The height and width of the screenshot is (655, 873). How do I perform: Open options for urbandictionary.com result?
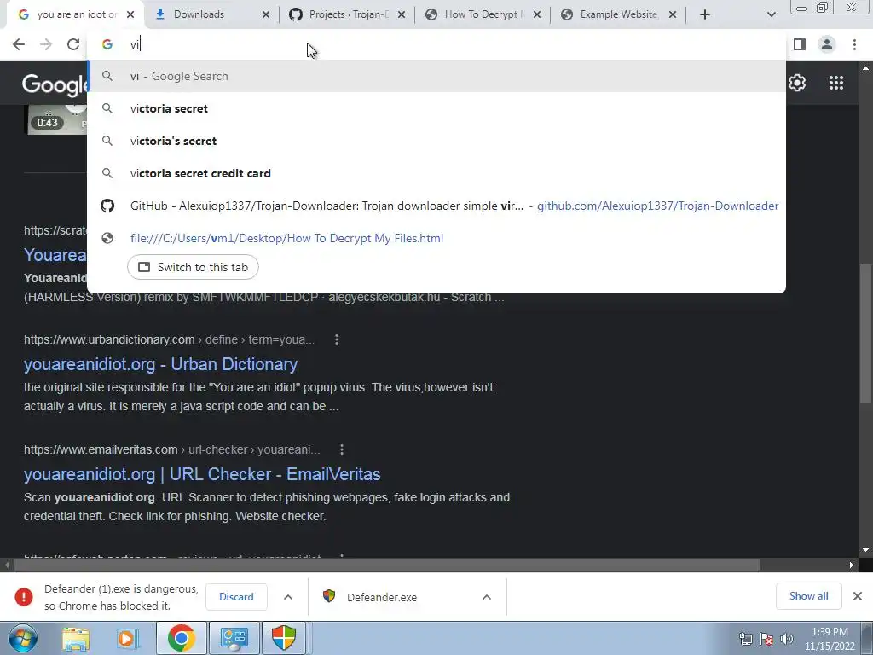tap(337, 339)
